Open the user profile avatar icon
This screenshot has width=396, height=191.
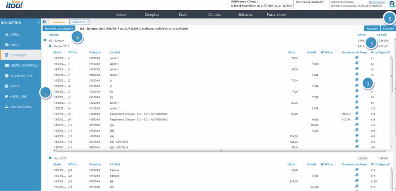[x=392, y=4]
